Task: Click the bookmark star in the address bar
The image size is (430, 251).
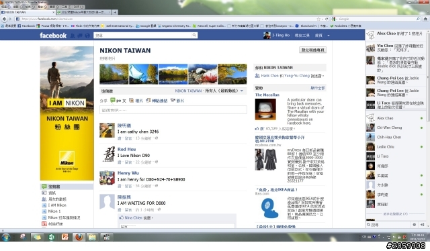Action: tap(318, 19)
